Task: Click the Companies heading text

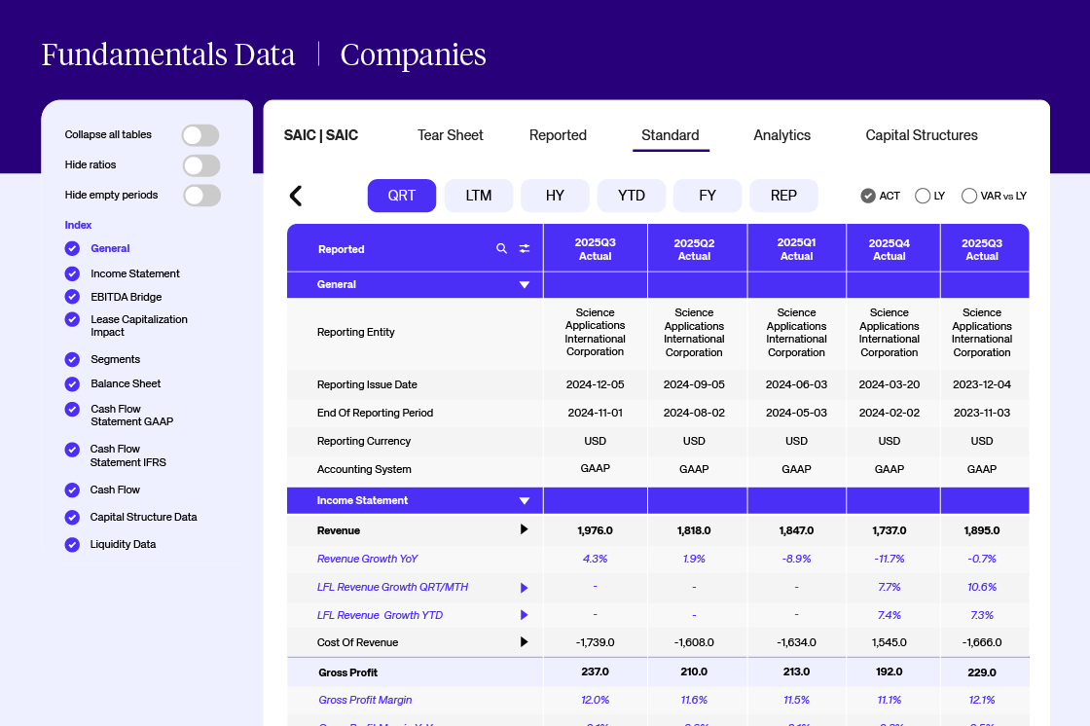Action: [413, 54]
